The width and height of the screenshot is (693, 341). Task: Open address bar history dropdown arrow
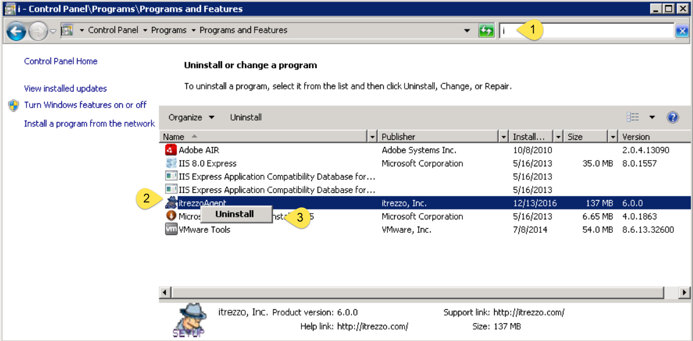pyautogui.click(x=467, y=31)
